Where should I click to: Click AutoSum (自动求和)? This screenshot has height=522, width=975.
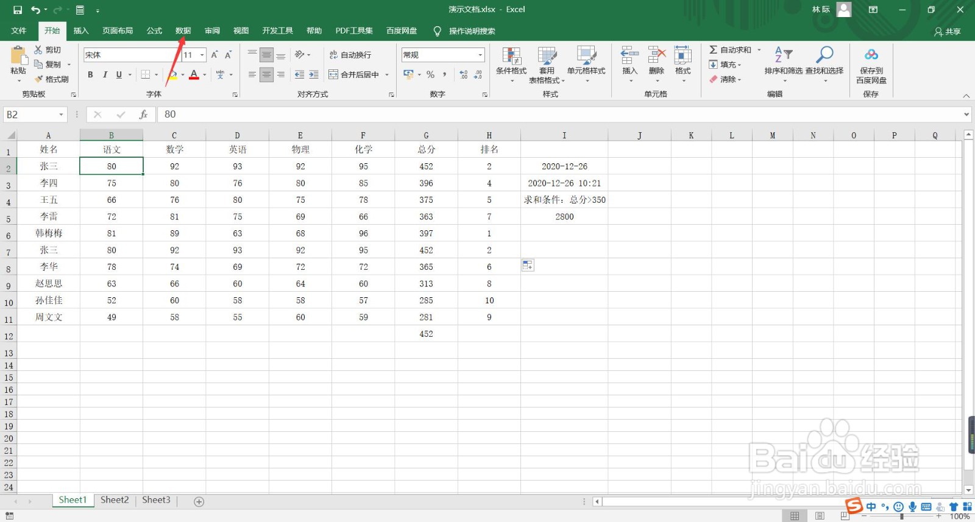pos(731,50)
